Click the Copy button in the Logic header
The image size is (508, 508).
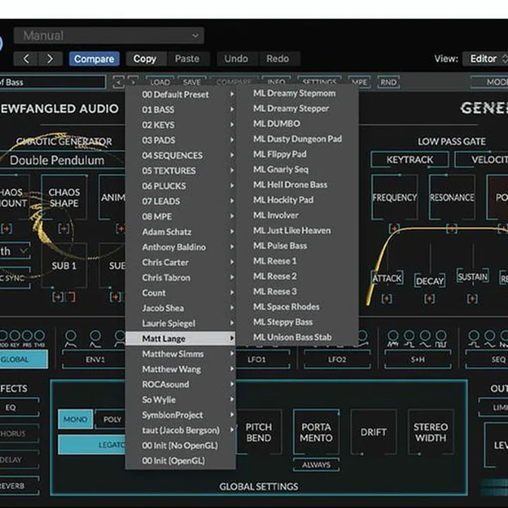click(x=145, y=59)
